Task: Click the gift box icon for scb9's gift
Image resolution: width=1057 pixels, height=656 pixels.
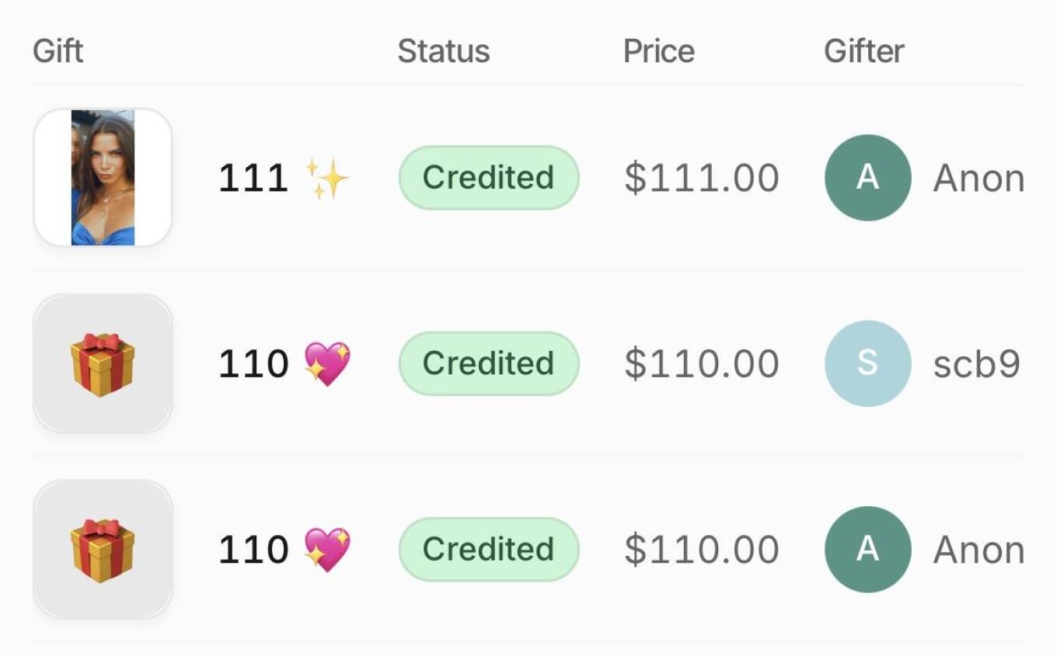Action: [x=103, y=363]
